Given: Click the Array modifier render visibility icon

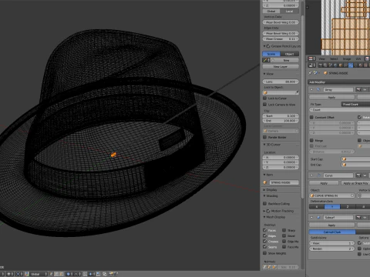Looking at the screenshot, I should (x=358, y=89).
